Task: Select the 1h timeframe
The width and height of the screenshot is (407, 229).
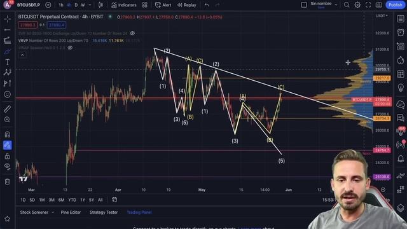Action: point(61,5)
